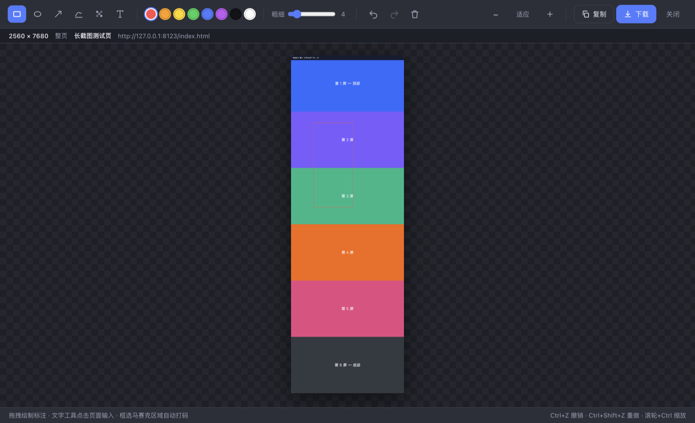Pick the orange color swatch
The width and height of the screenshot is (695, 423).
pyautogui.click(x=165, y=14)
